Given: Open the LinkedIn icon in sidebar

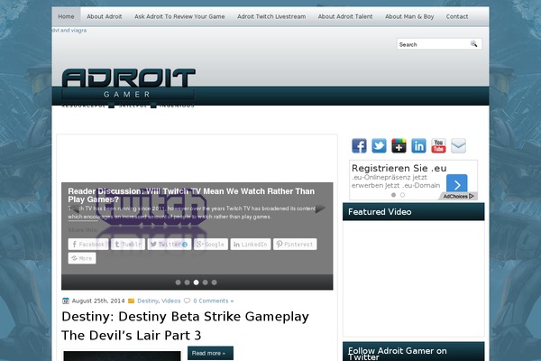Looking at the screenshot, I should tap(418, 146).
